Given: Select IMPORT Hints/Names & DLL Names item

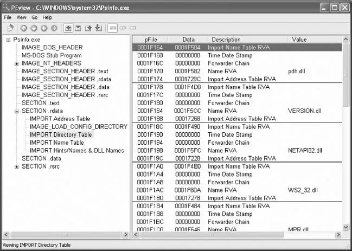Looking at the screenshot, I should point(76,150).
